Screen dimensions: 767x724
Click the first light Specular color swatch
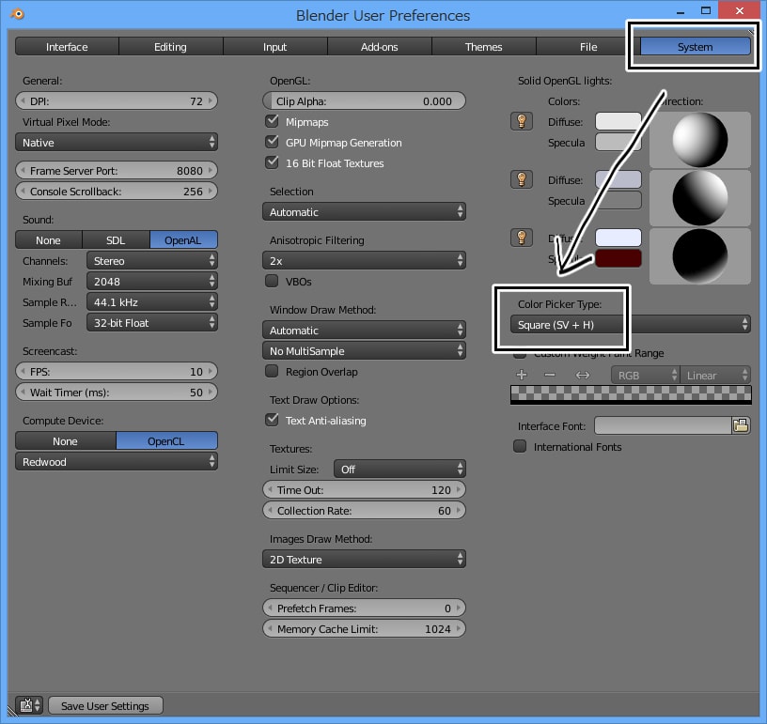tap(618, 142)
